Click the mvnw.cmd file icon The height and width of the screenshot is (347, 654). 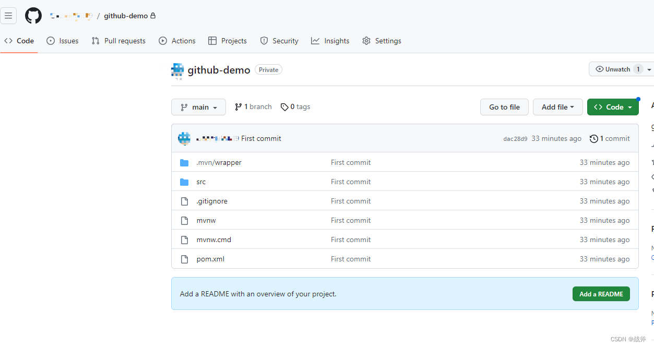coord(184,240)
